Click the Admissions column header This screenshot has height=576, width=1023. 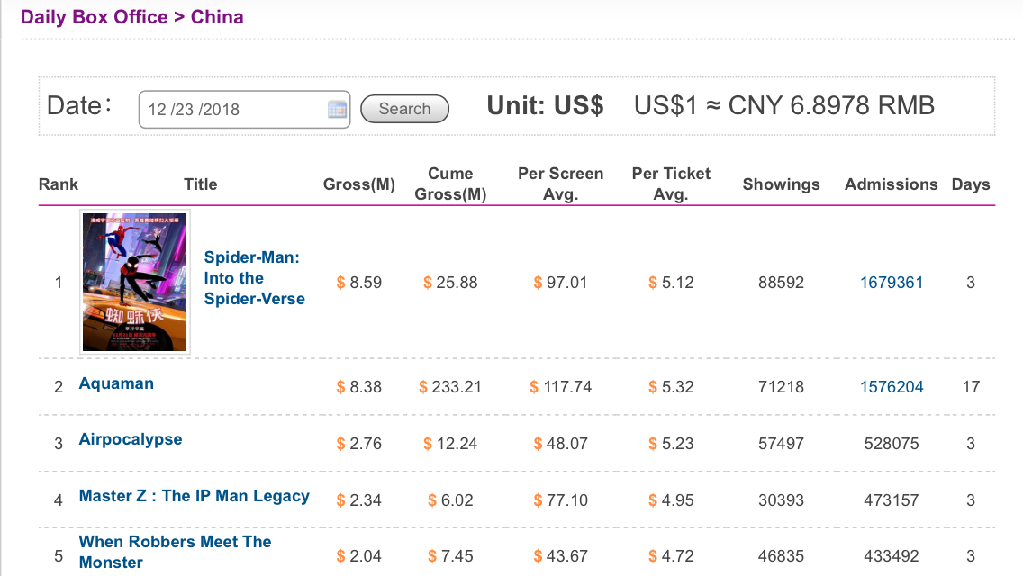pos(892,184)
